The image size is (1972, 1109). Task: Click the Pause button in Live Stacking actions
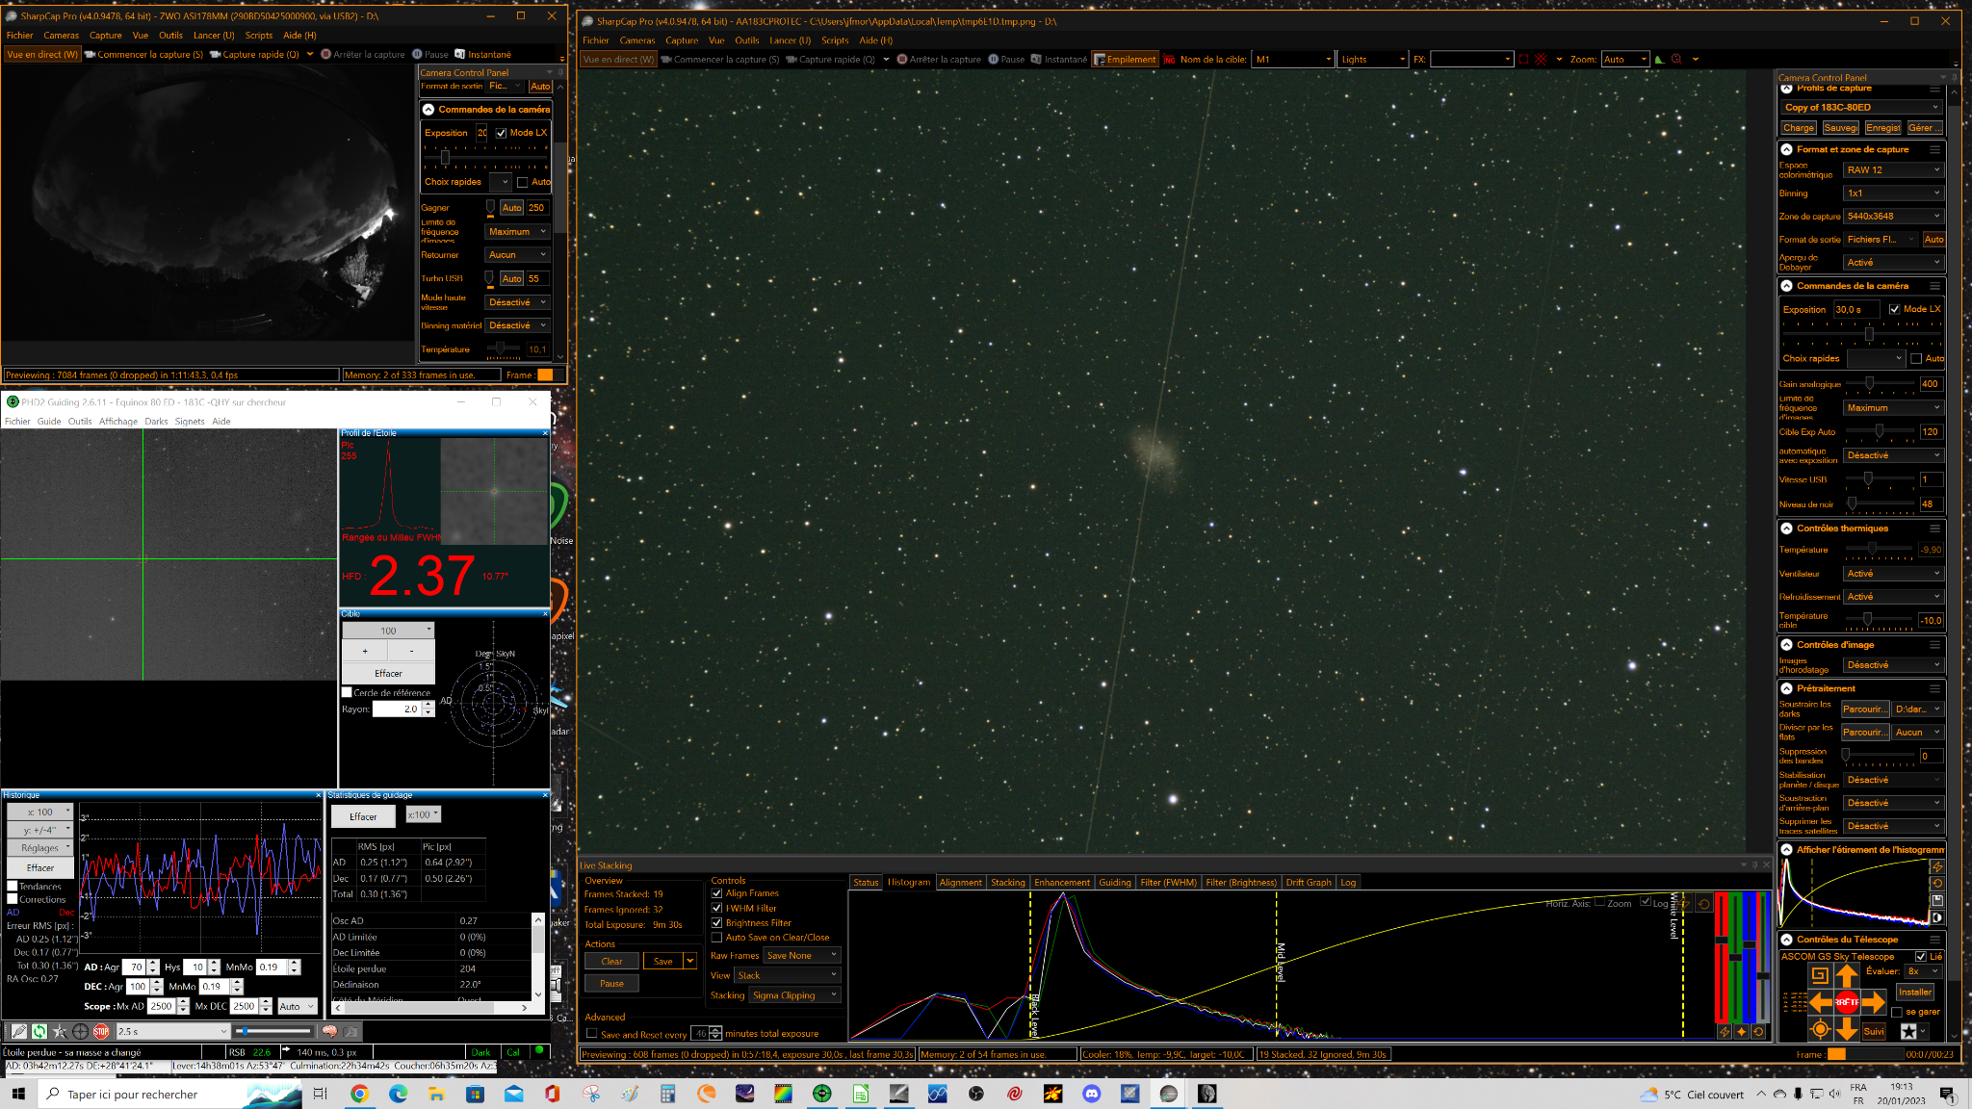tap(611, 983)
